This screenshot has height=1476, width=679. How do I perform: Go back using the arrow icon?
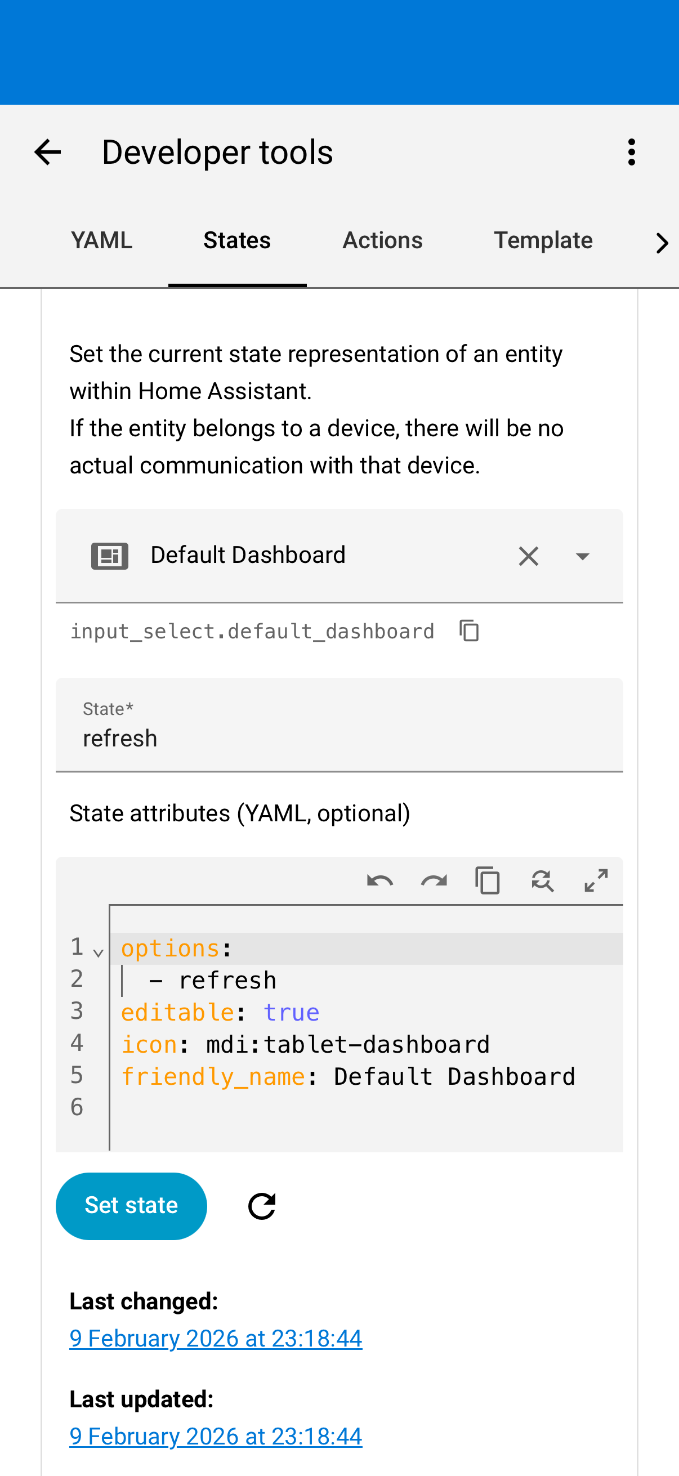47,153
